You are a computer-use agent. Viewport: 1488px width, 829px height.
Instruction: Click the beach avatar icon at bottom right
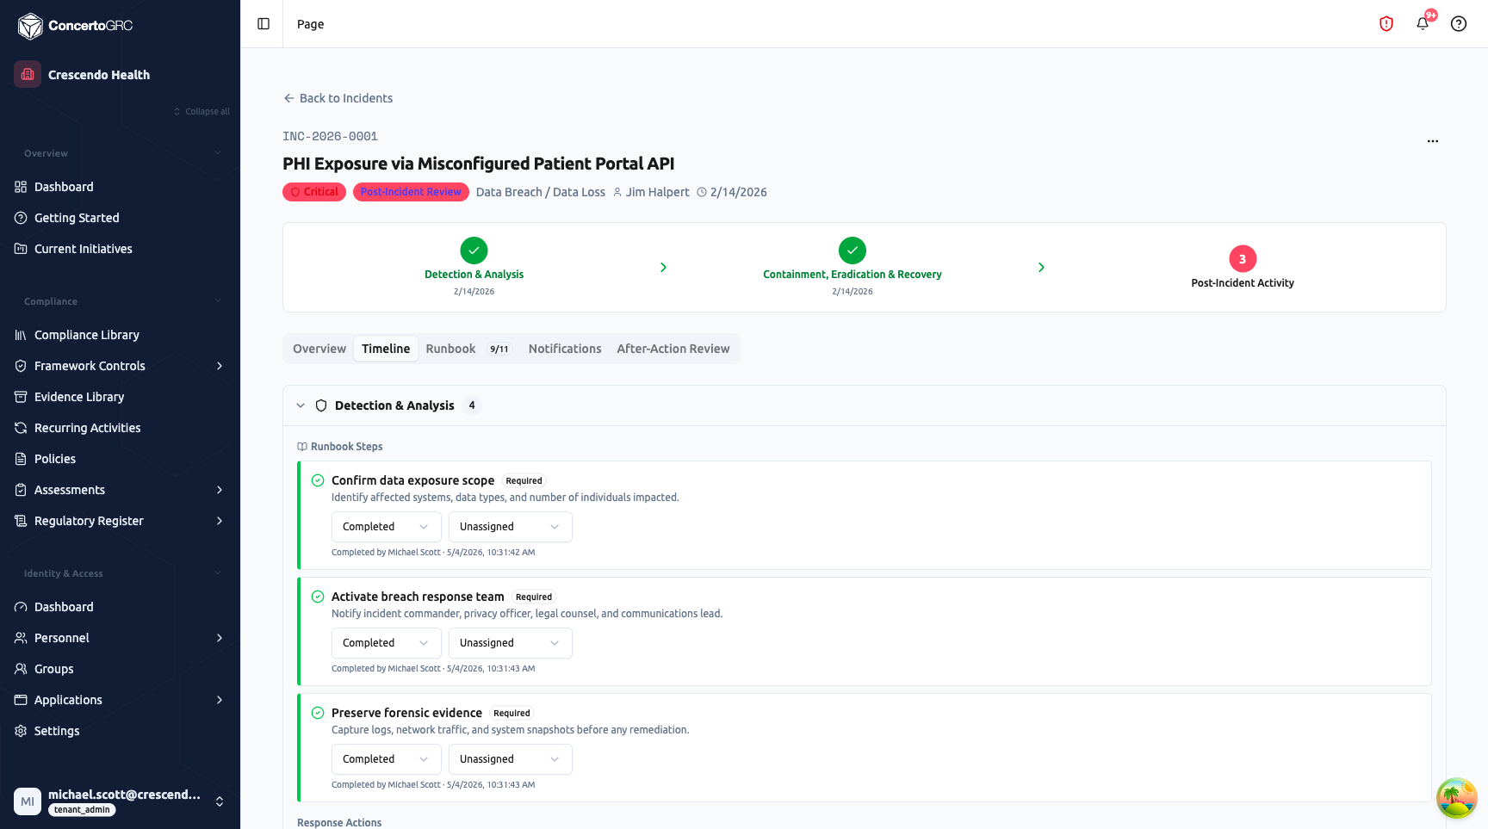[x=1457, y=798]
